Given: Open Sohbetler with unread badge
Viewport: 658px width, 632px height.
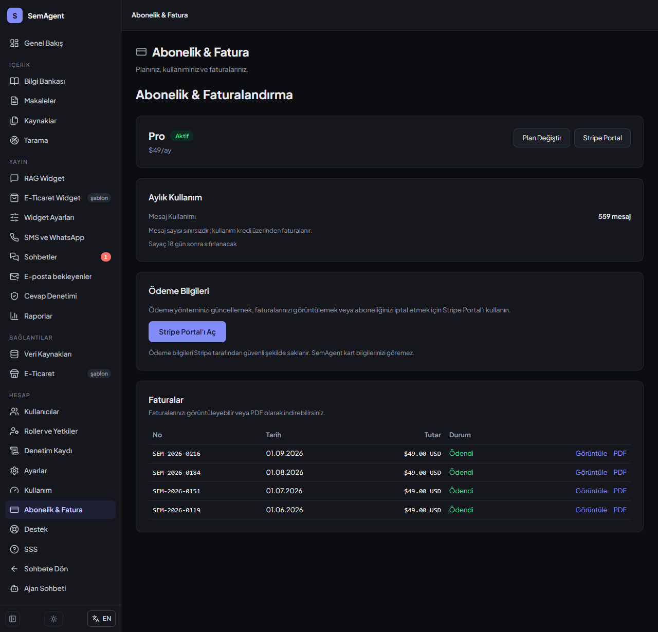Looking at the screenshot, I should pyautogui.click(x=61, y=257).
